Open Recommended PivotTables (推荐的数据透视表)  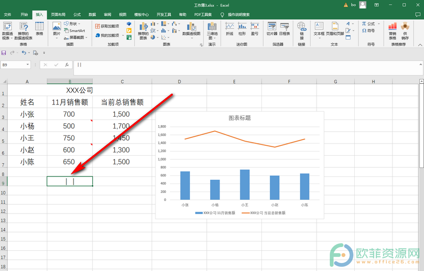pyautogui.click(x=23, y=31)
